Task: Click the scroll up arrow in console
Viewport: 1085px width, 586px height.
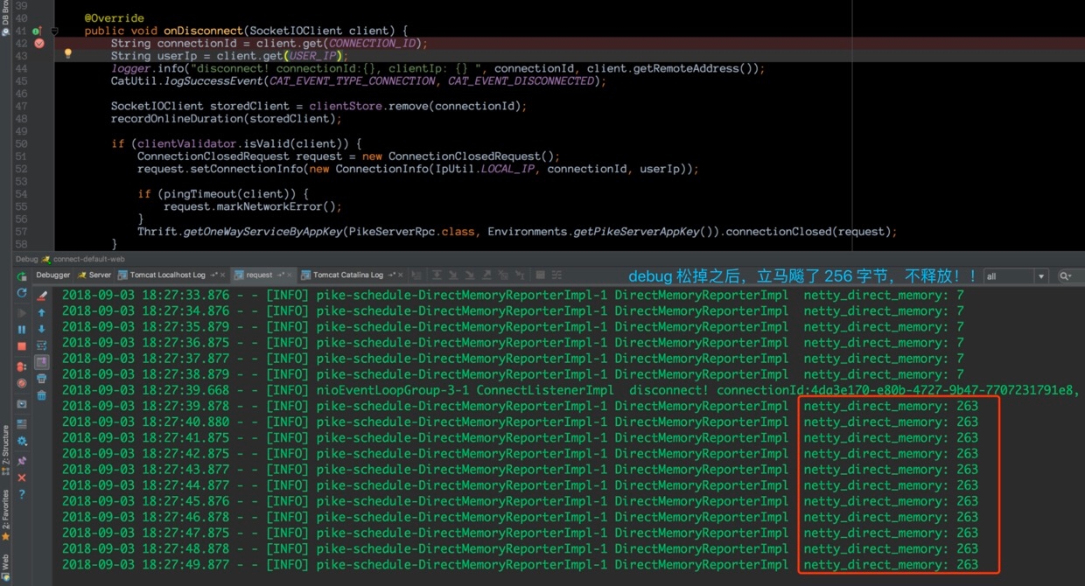Action: click(41, 313)
